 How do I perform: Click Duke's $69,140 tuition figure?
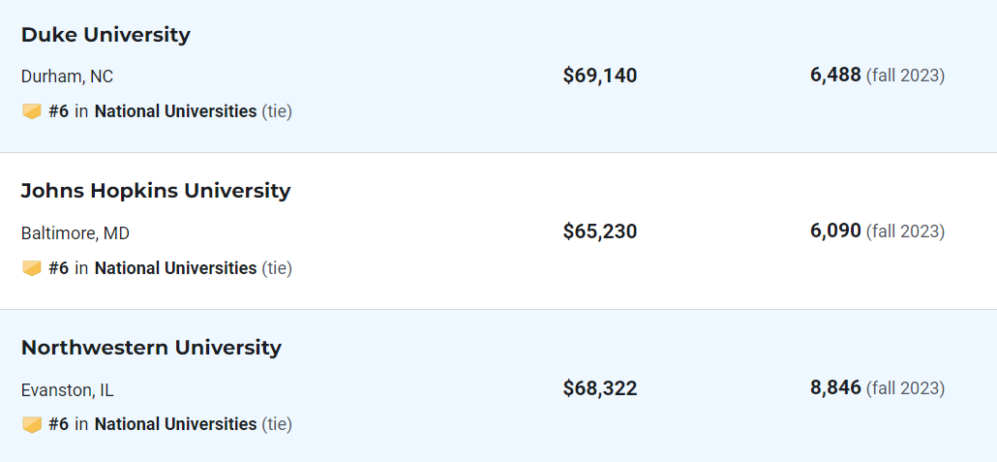[599, 76]
